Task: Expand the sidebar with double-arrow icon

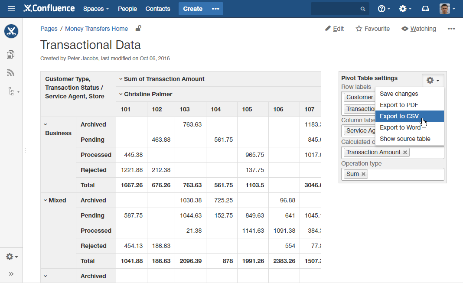Action: (x=11, y=273)
